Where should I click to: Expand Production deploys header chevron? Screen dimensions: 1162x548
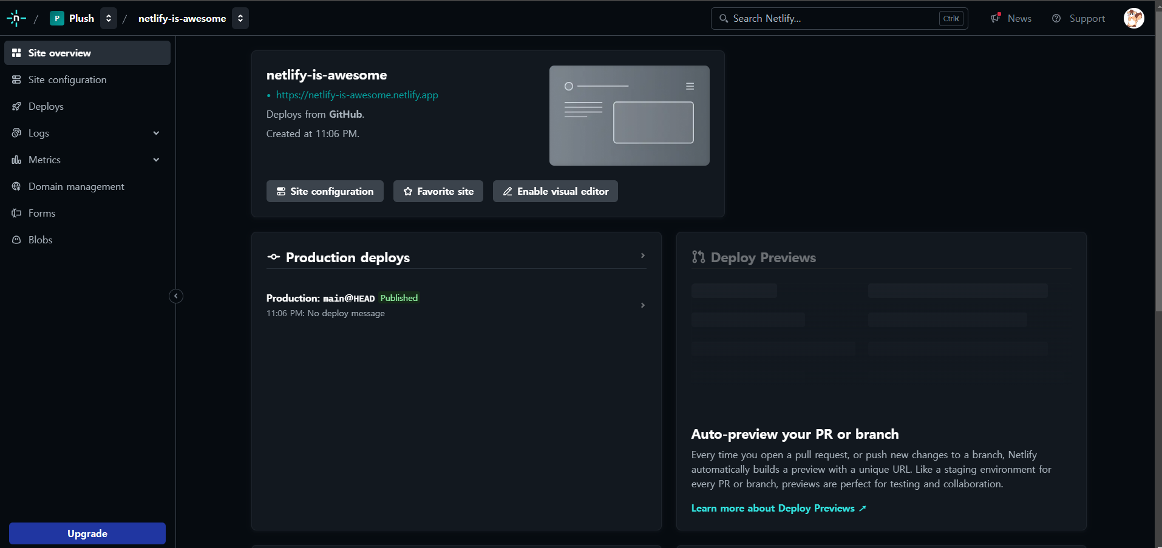pyautogui.click(x=642, y=255)
